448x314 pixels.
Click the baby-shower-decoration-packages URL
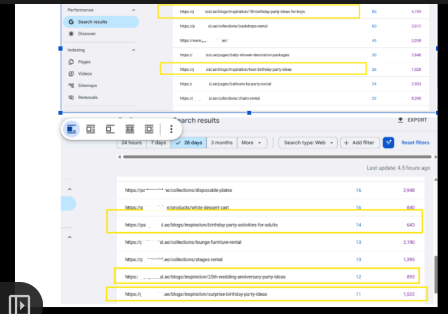[x=235, y=55]
